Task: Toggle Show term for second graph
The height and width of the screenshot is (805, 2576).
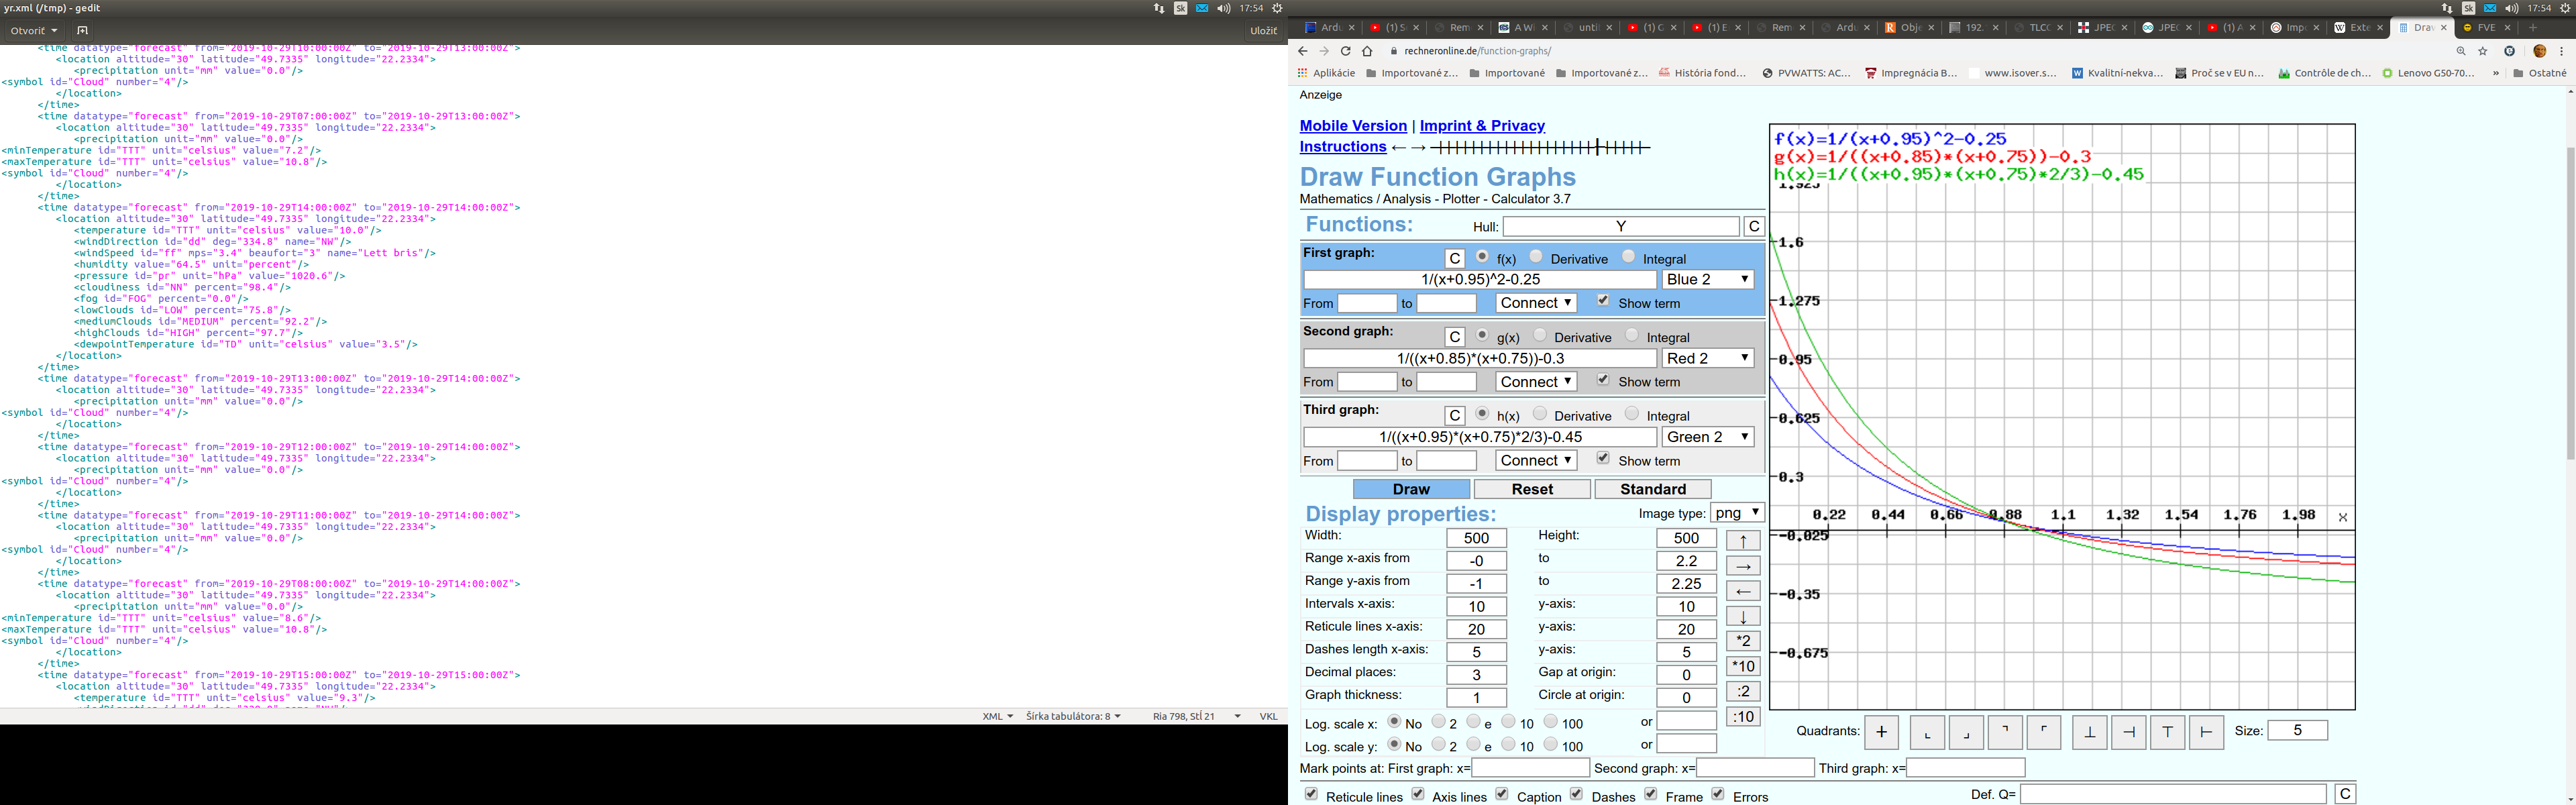Action: 1603,380
